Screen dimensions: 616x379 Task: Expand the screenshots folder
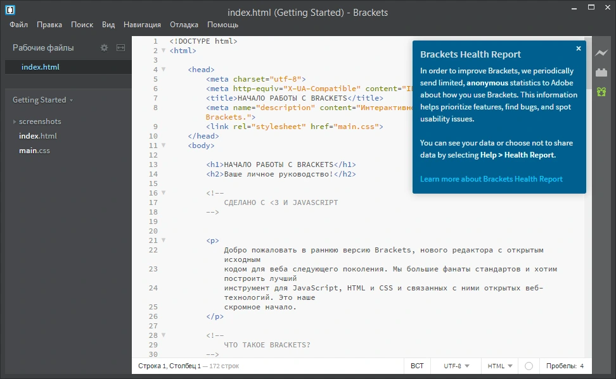(15, 121)
